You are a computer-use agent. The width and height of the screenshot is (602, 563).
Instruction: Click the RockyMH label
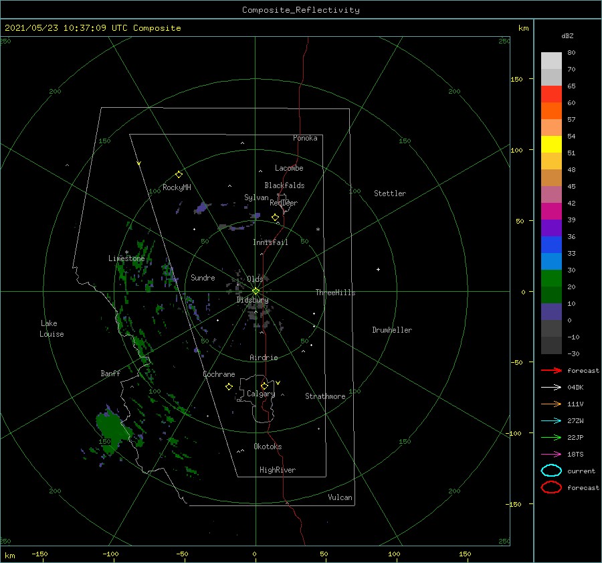177,187
